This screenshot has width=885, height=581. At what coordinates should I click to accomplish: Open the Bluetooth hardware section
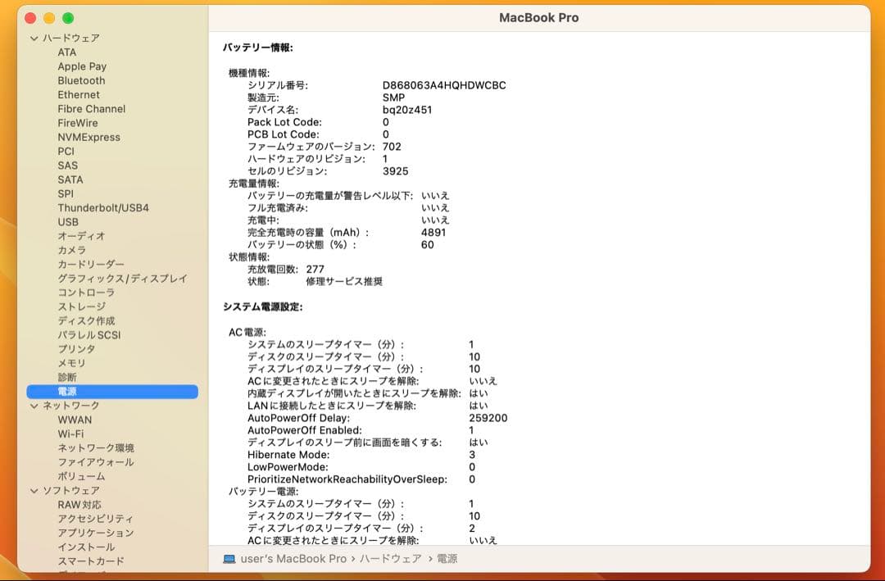[x=80, y=80]
